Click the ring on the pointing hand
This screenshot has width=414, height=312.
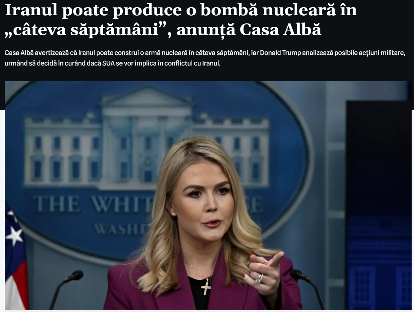tap(259, 278)
